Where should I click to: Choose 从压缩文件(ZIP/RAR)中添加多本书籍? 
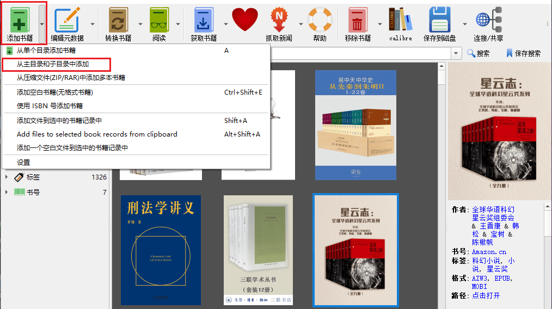click(136, 77)
